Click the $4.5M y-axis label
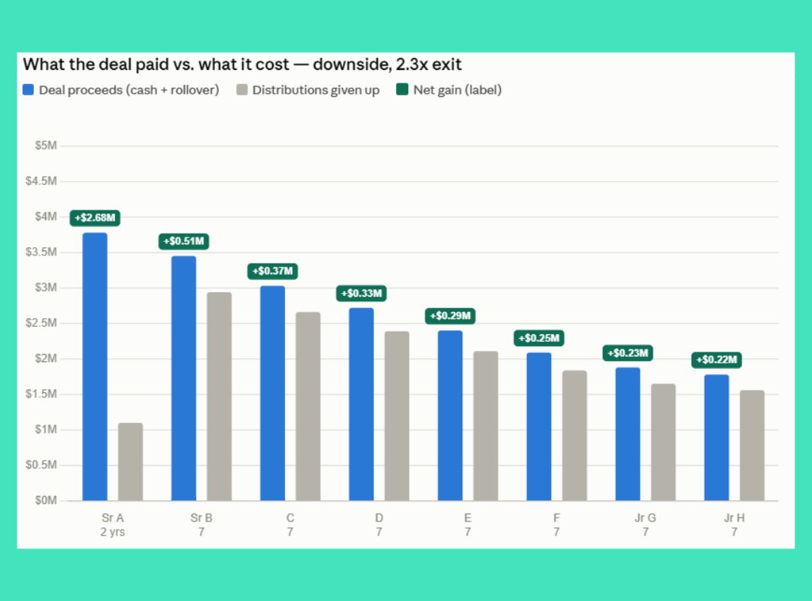812x601 pixels. [x=41, y=181]
